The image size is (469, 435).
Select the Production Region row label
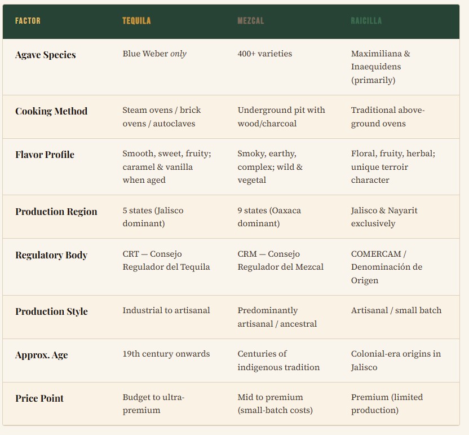(x=56, y=212)
